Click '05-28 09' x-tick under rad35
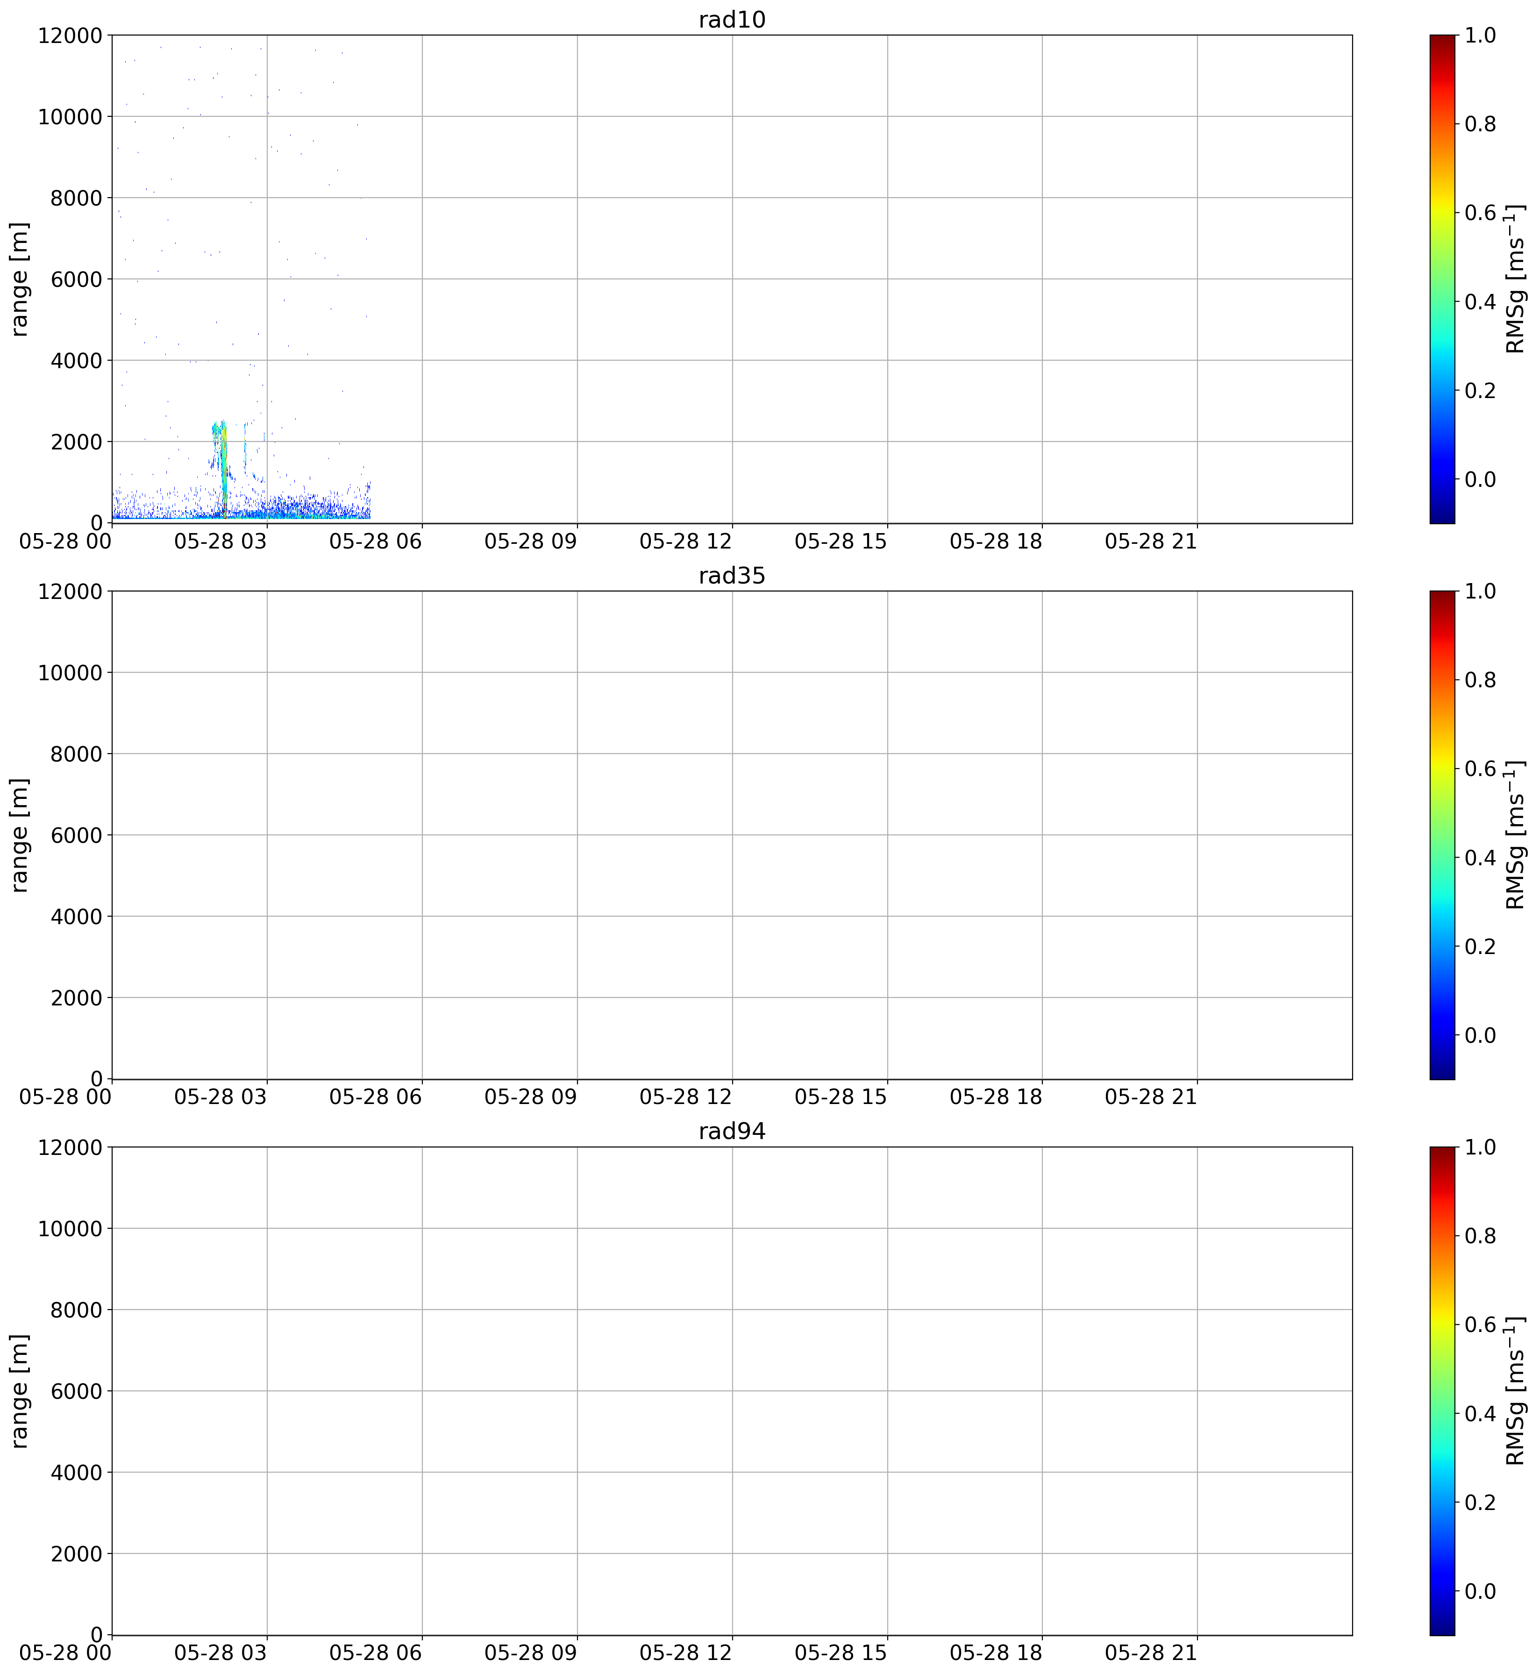Screen dimensions: 1539x1674 (530, 1097)
